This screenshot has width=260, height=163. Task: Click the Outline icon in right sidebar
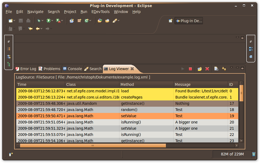tap(251, 49)
